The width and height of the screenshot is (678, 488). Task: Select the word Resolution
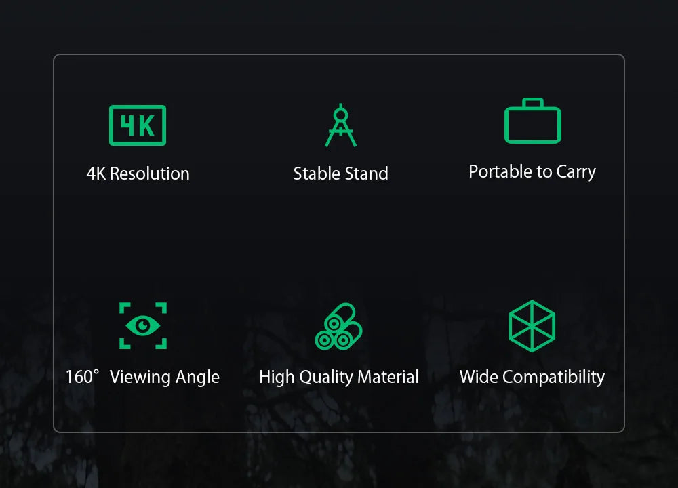coord(150,174)
